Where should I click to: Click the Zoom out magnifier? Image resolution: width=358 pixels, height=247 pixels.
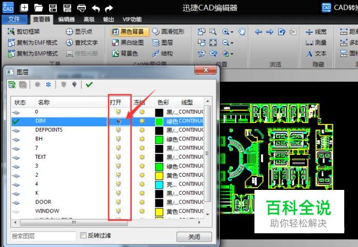pos(226,42)
